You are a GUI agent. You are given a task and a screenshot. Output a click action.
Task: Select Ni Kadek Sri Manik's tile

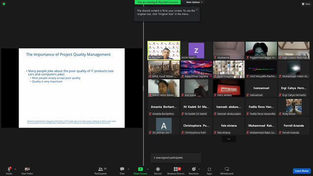[x=196, y=107]
